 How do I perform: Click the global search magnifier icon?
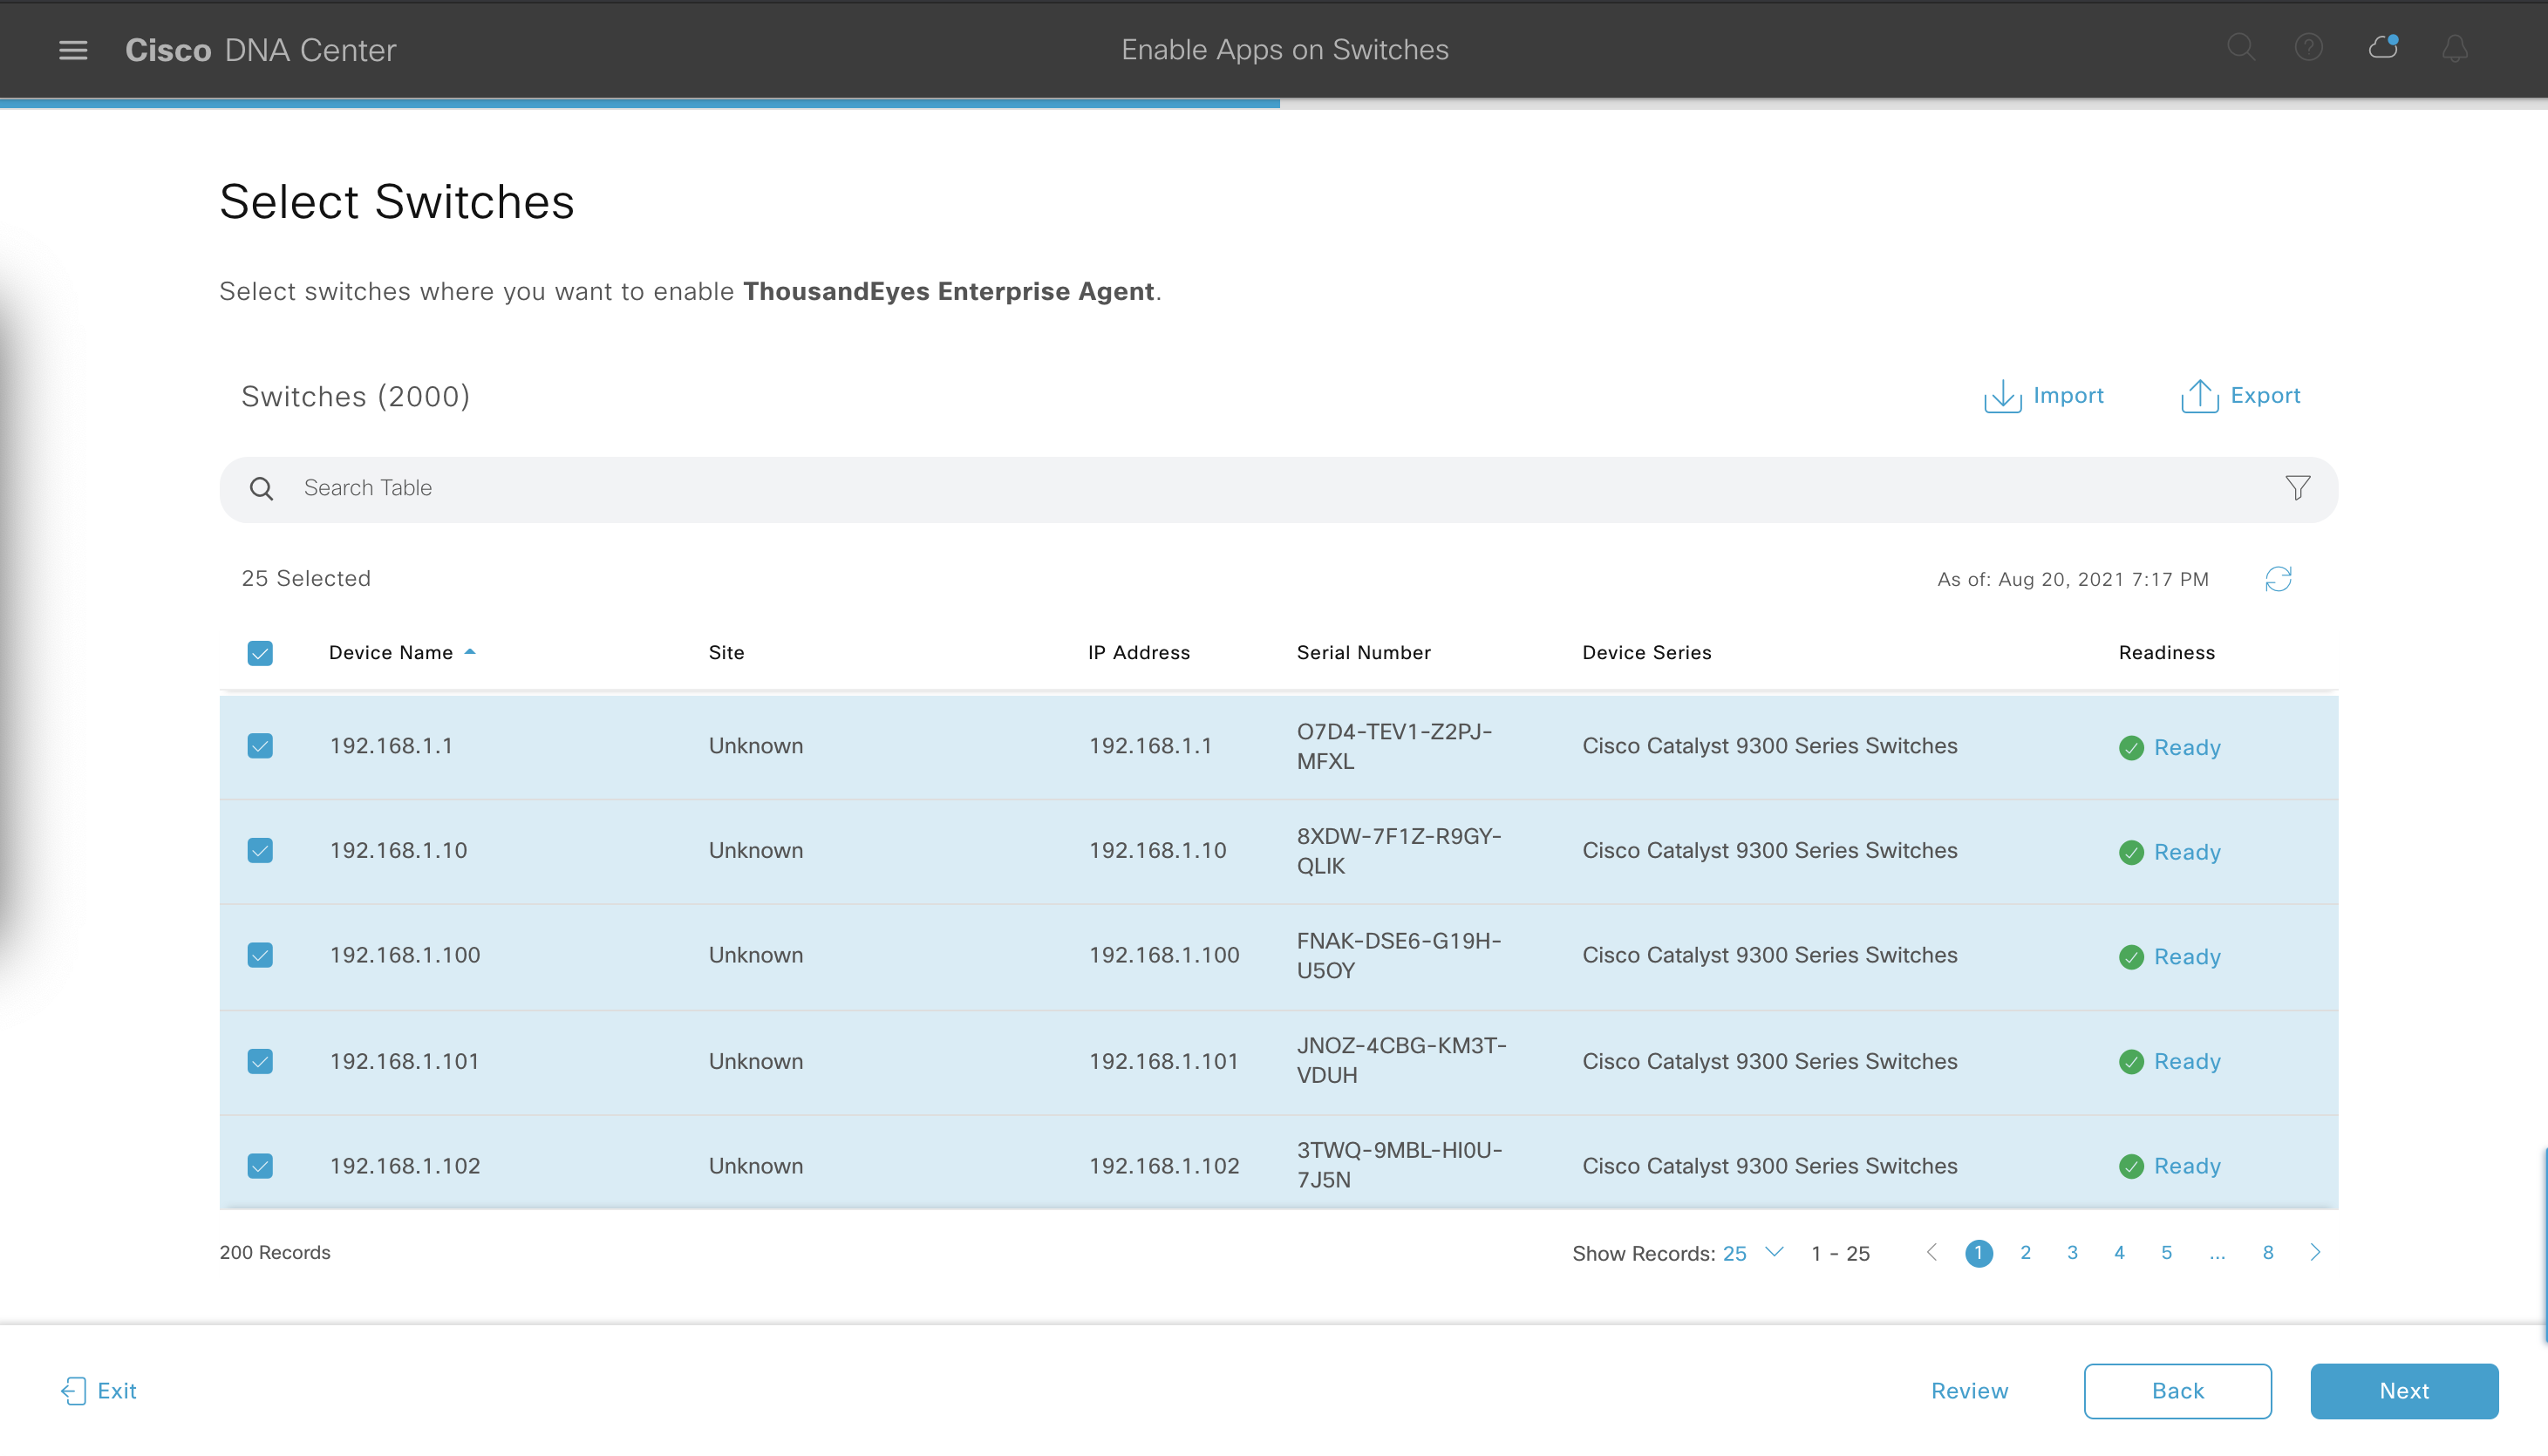tap(2240, 48)
